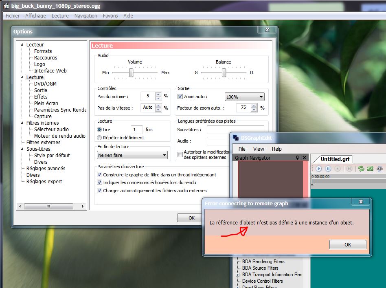The width and height of the screenshot is (386, 288).
Task: Close the Error connecting to remote graph dialog
Action: (361, 202)
